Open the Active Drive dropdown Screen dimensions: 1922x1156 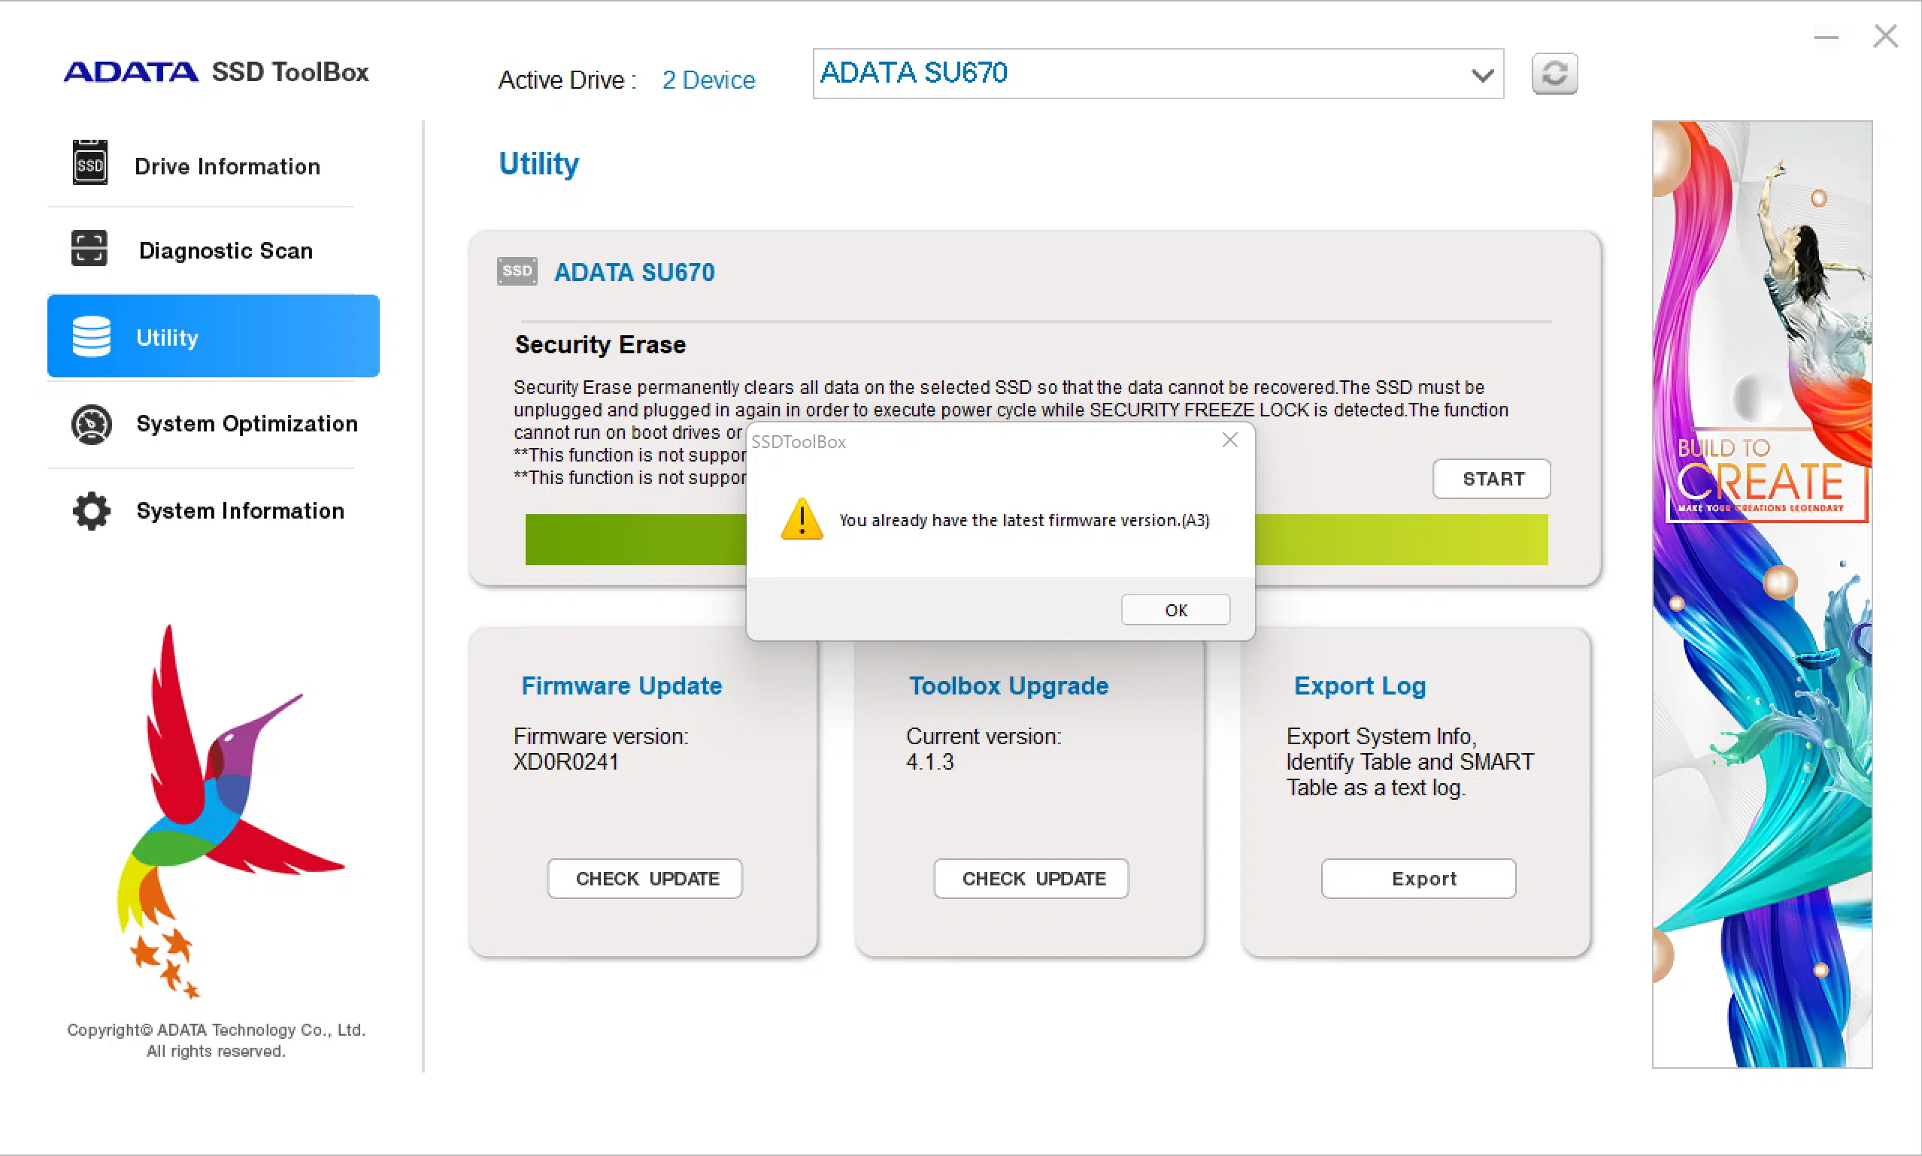pos(1158,74)
